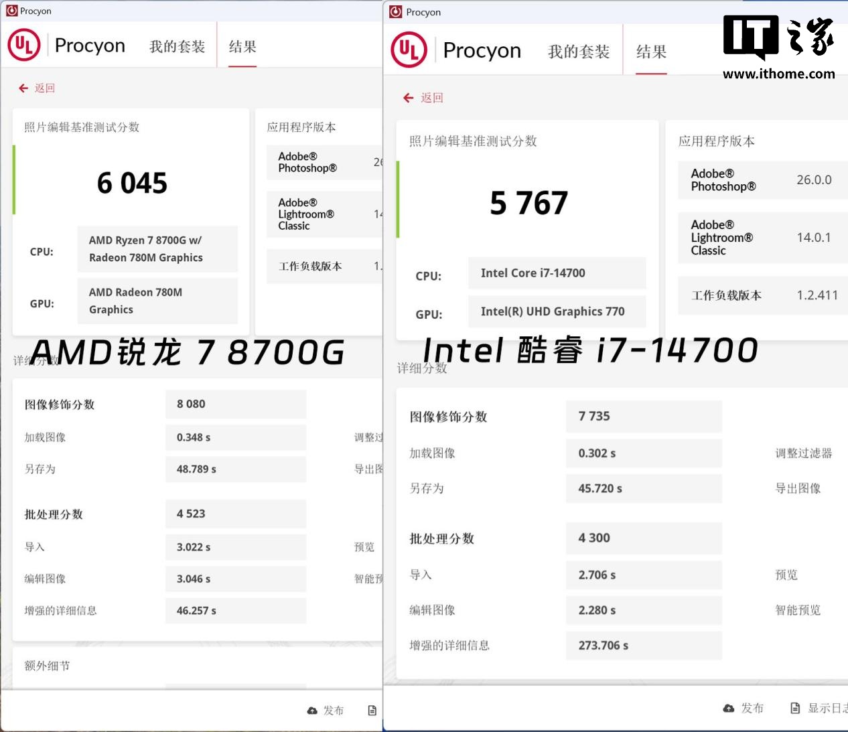
Task: Click the 6 045 photo editing score
Action: 132,183
